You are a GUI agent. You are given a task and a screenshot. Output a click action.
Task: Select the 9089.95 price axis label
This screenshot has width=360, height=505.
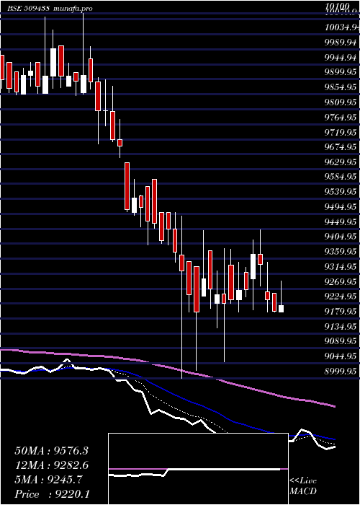[x=341, y=341]
